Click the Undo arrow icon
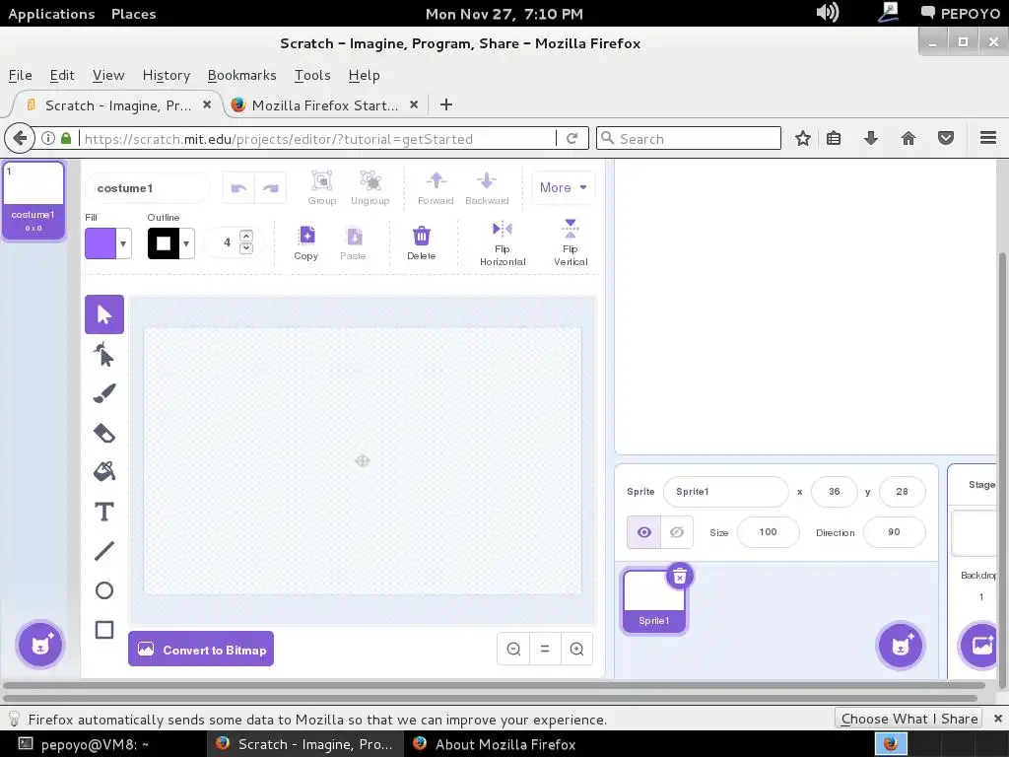1009x757 pixels. 238,188
